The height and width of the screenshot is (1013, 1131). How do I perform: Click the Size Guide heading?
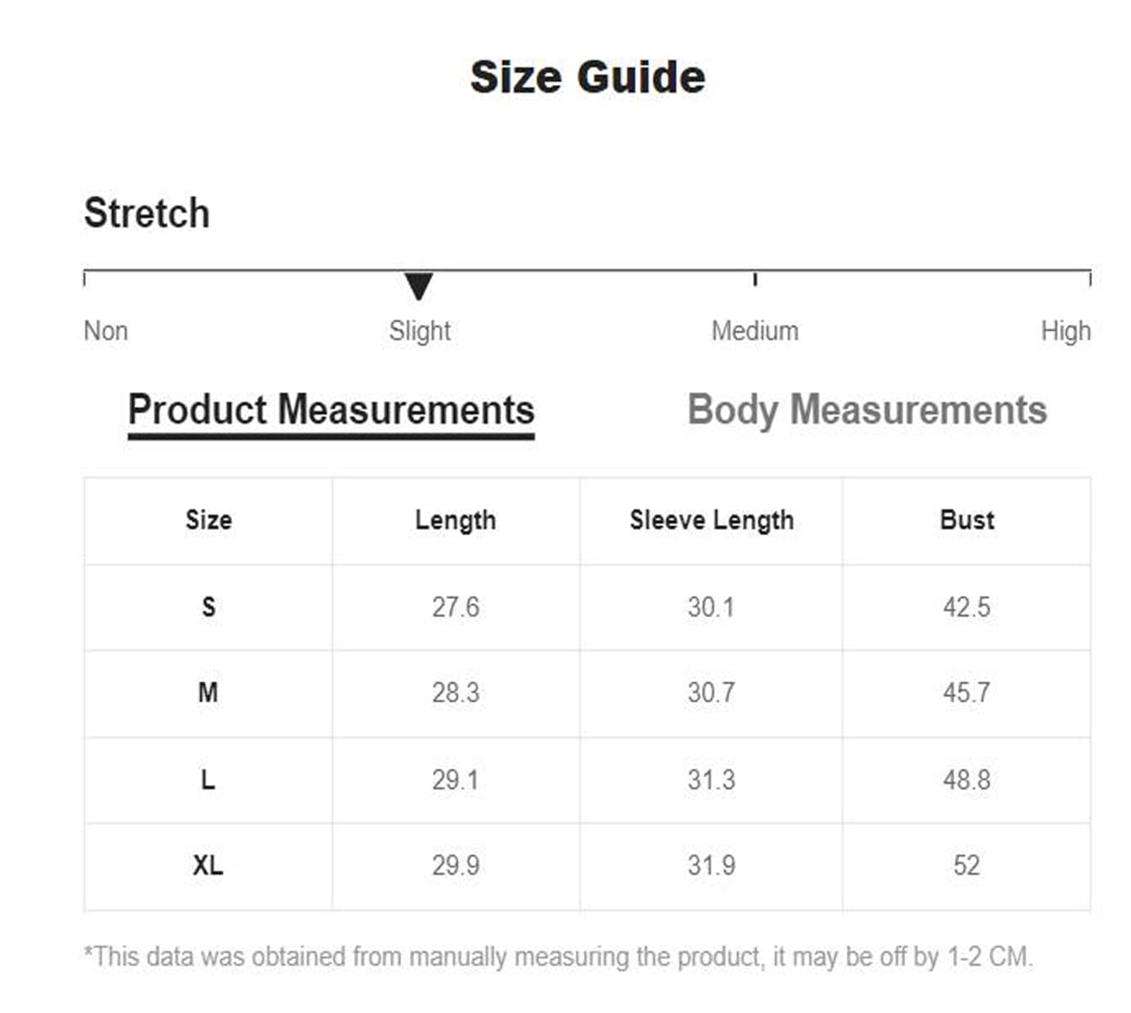pyautogui.click(x=587, y=78)
